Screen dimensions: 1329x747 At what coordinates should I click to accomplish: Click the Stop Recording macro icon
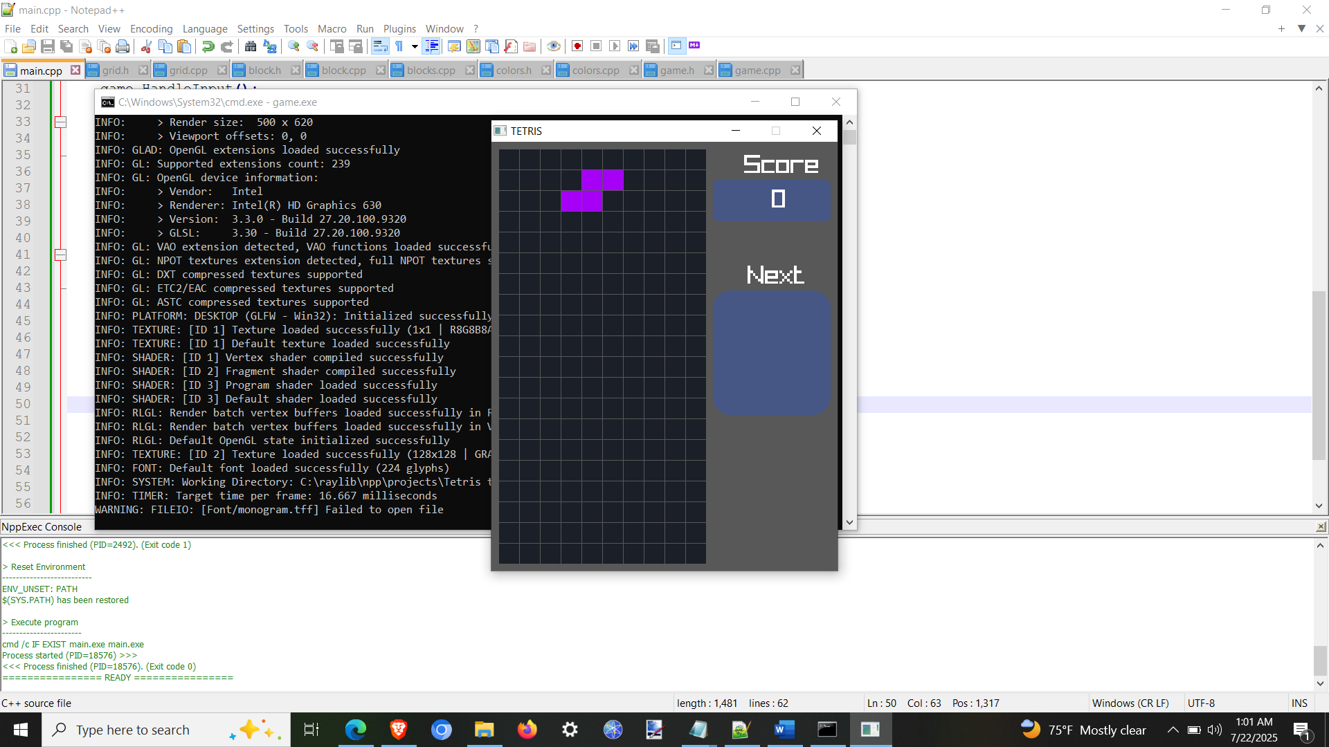(596, 46)
